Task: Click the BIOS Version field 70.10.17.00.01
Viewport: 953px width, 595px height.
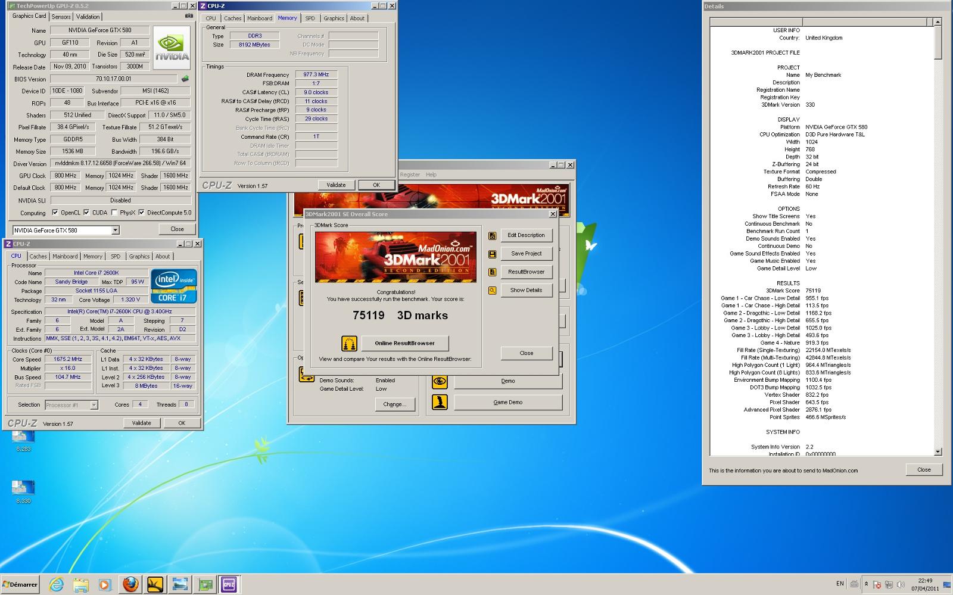Action: (113, 79)
